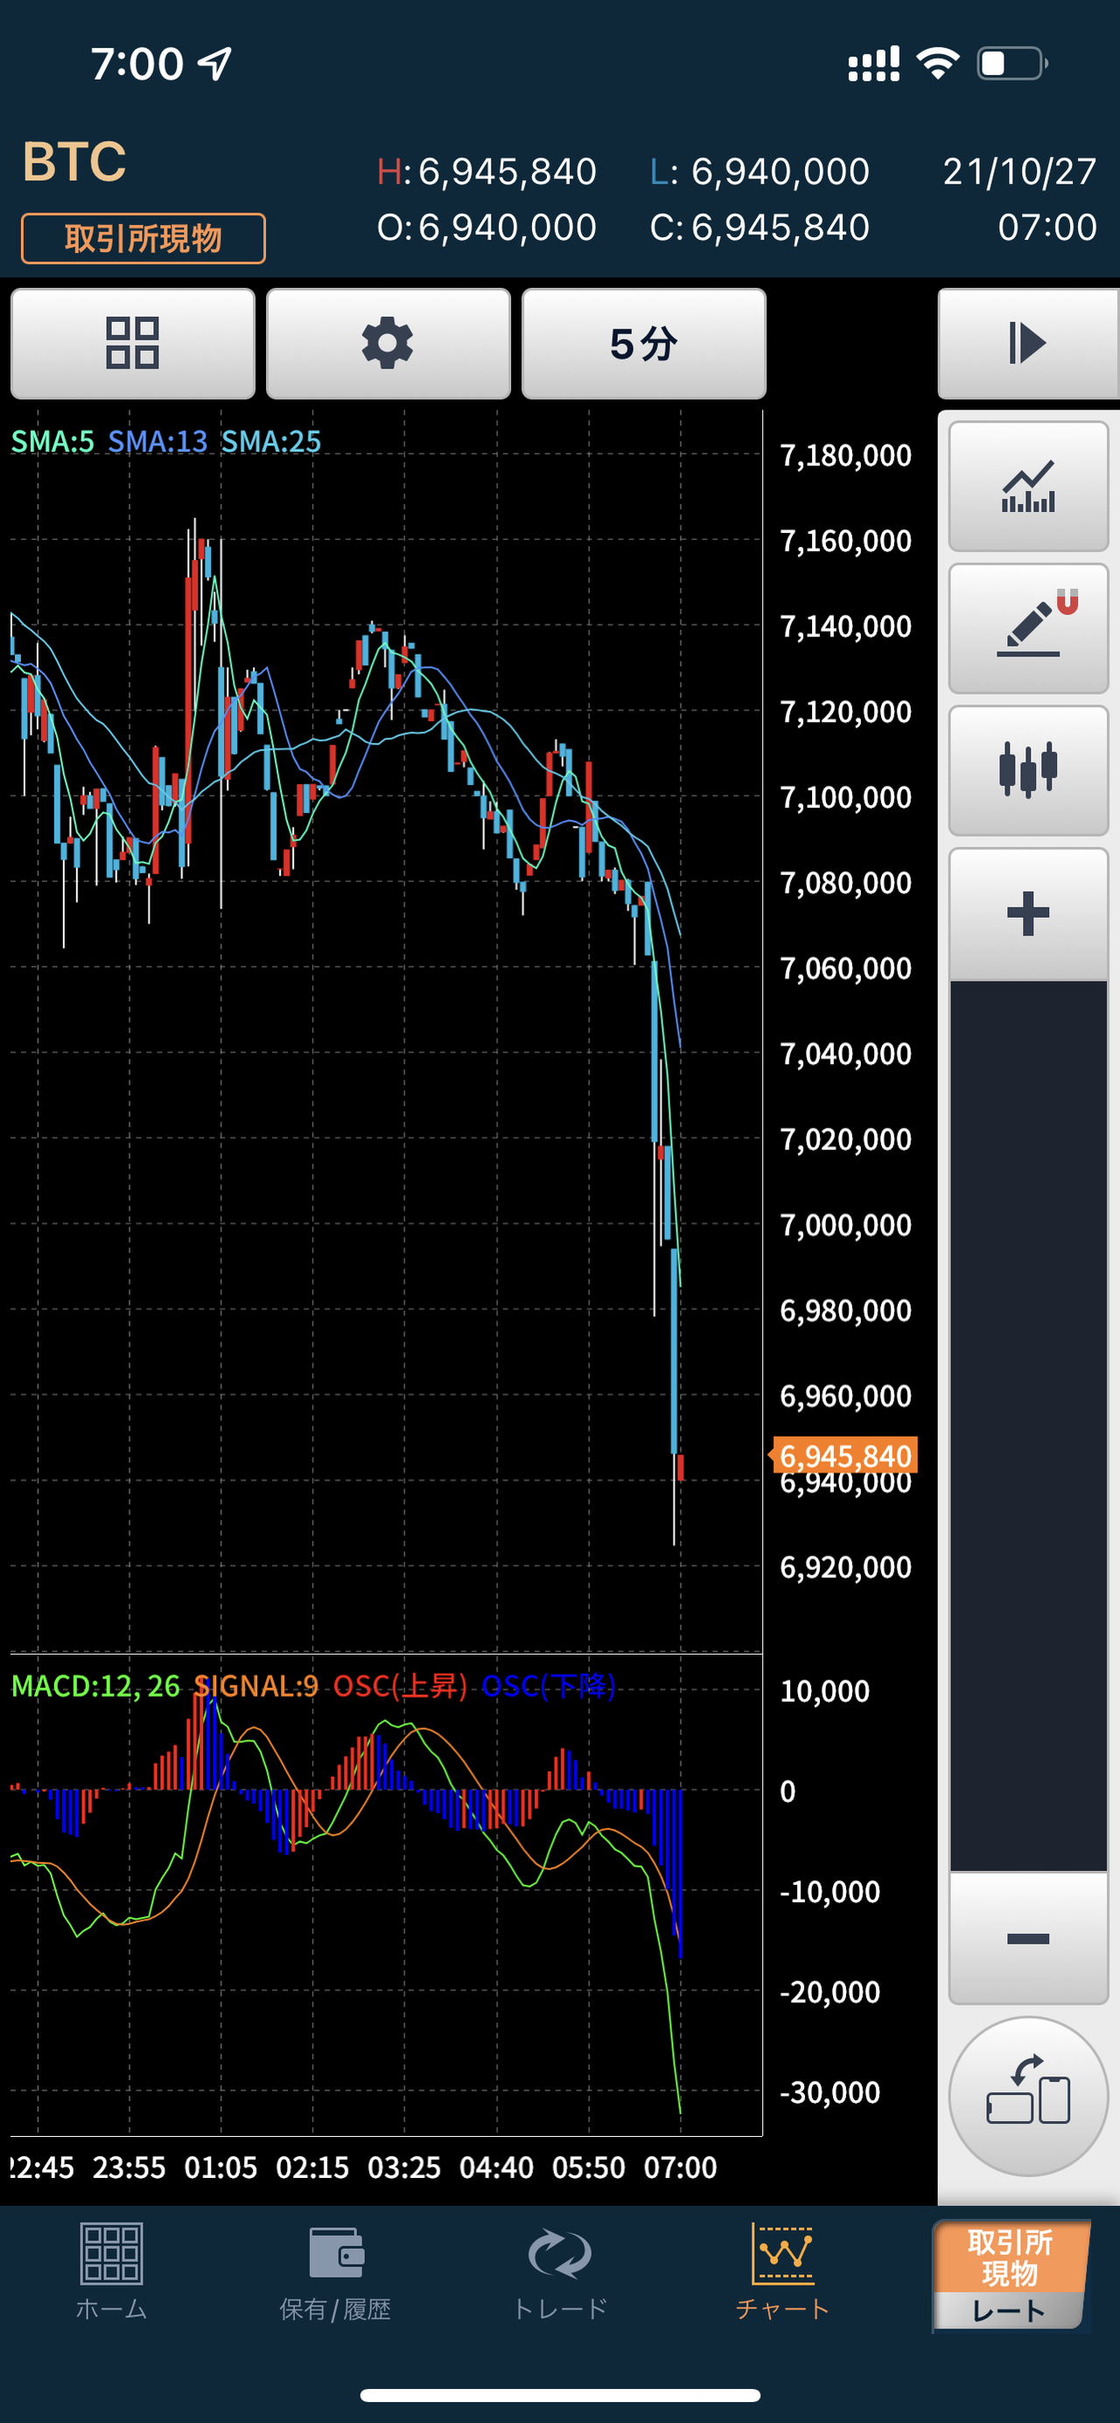Image resolution: width=1120 pixels, height=2423 pixels.
Task: Tap the OSC(下降) label
Action: tap(549, 1685)
